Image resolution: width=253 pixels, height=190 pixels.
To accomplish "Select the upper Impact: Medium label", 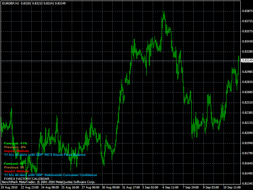I will [x=16, y=151].
